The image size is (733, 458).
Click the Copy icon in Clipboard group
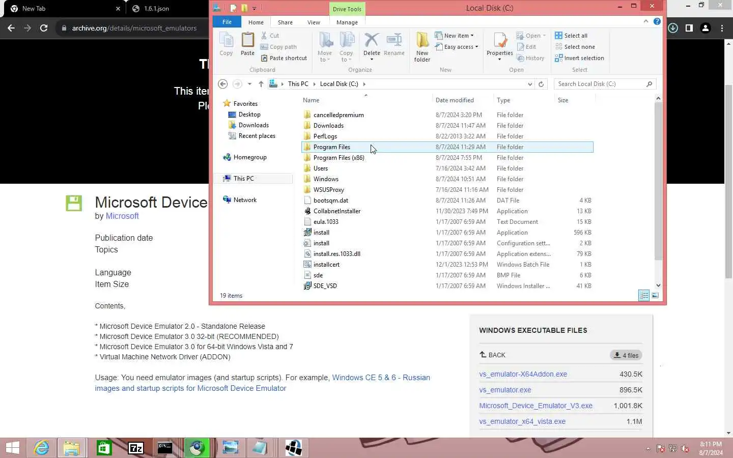[226, 44]
